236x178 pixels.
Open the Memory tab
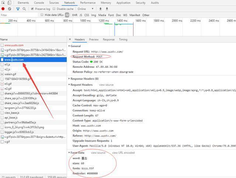(106, 3)
